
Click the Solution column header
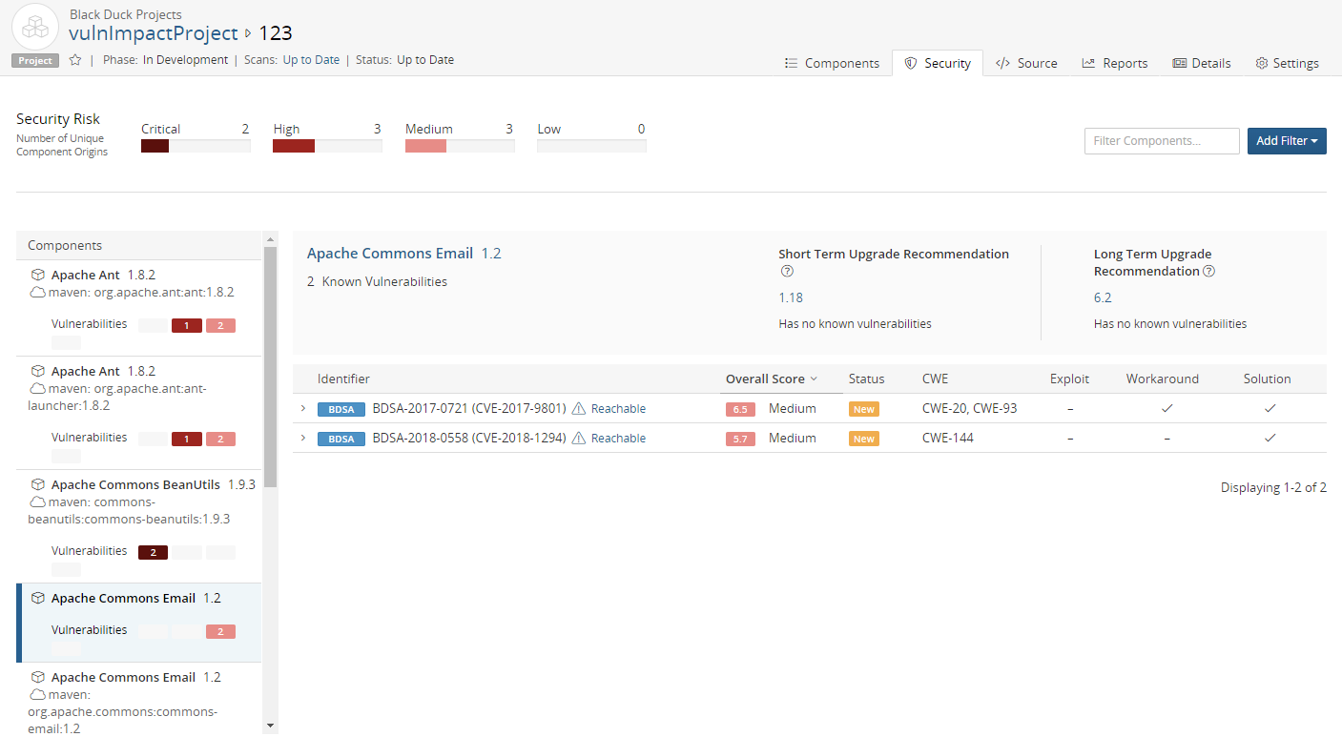tap(1267, 379)
